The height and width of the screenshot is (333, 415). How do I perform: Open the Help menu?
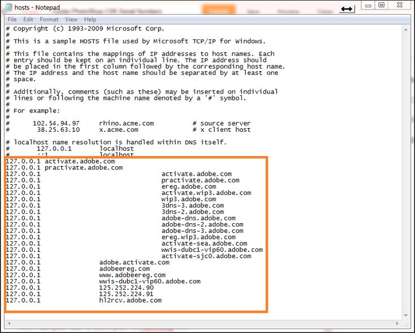(90, 20)
